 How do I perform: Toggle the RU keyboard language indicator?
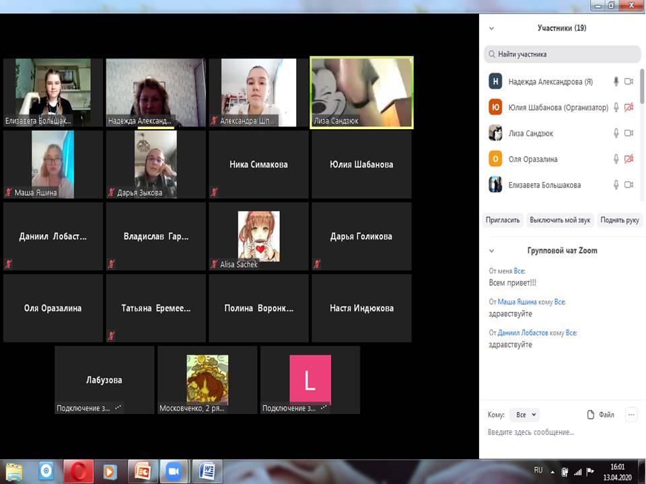click(x=538, y=469)
